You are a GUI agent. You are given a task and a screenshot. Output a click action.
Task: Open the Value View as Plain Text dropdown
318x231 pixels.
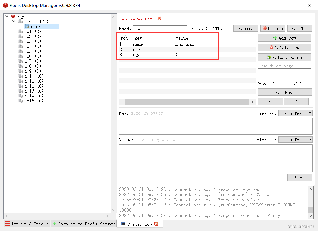click(310, 139)
